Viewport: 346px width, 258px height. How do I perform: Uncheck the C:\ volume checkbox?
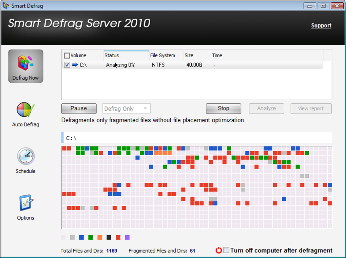pos(67,65)
